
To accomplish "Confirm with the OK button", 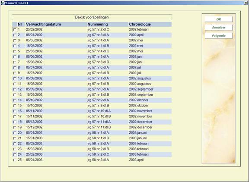I will coord(219,19).
